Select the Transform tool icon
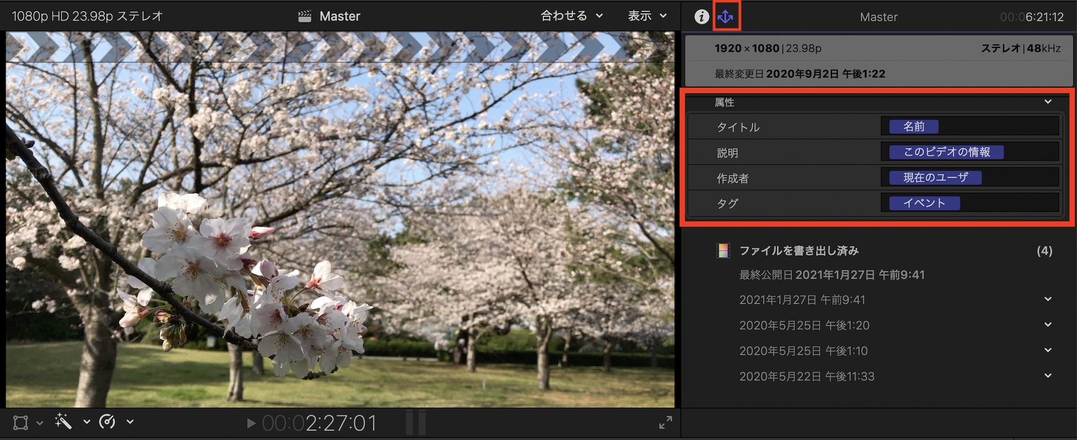This screenshot has height=440, width=1077. click(x=20, y=423)
